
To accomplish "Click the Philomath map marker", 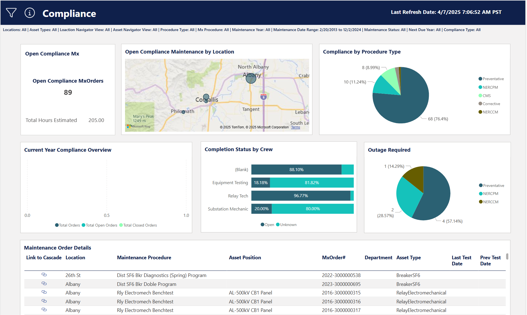I will pos(183,112).
